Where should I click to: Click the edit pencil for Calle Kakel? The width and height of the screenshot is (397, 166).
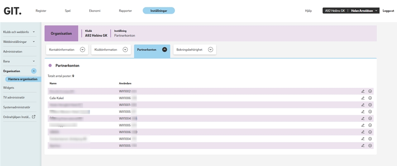click(363, 98)
